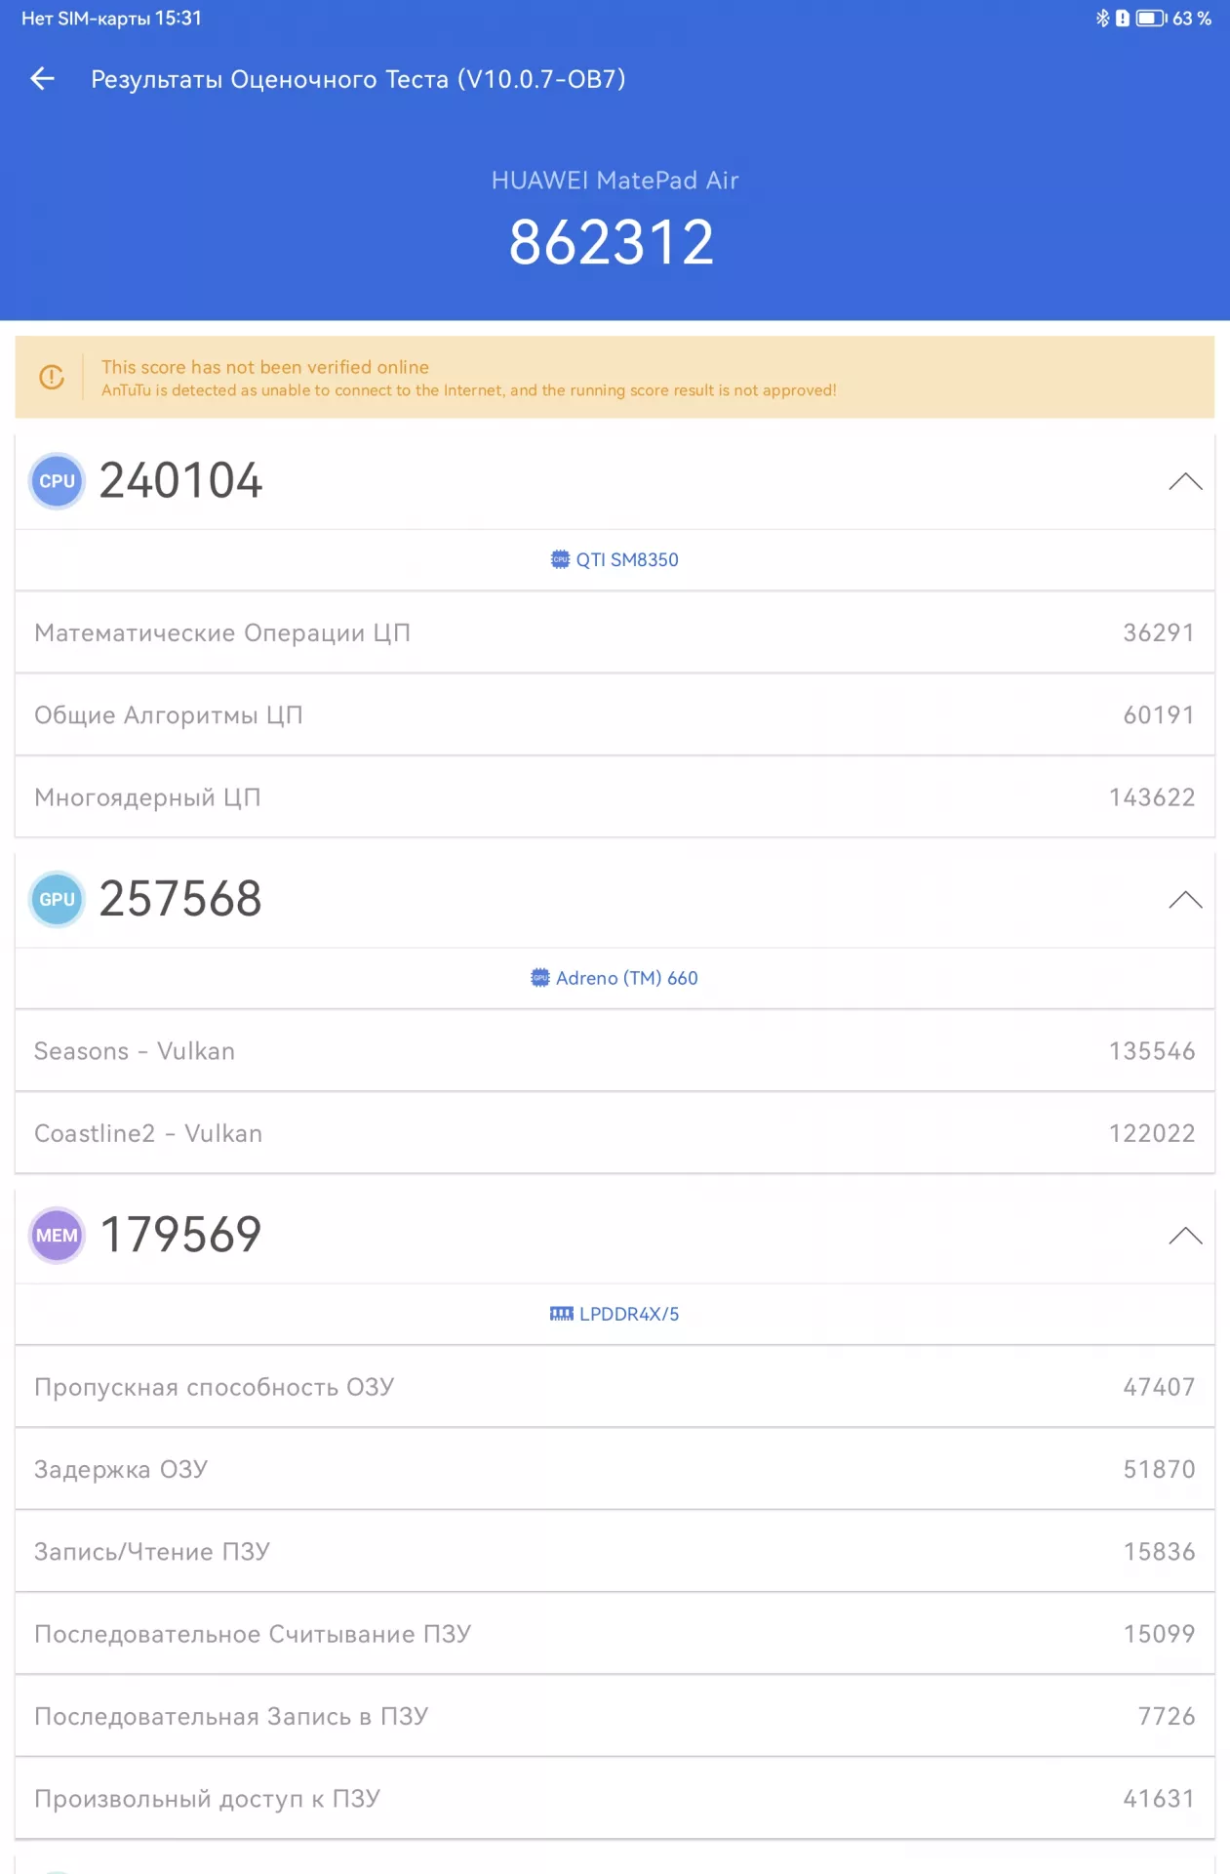Tap the warning exclamation icon

coord(52,377)
